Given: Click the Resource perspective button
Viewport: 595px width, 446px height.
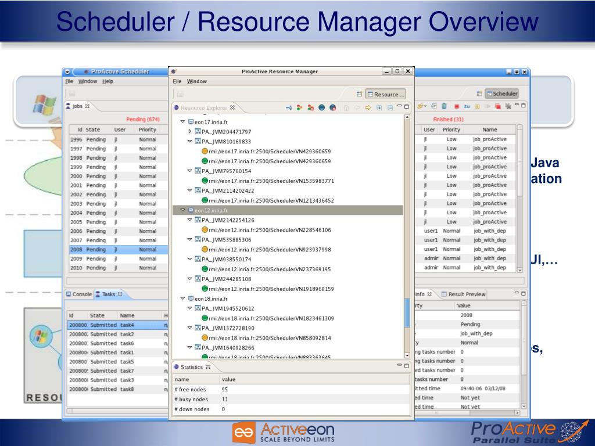Looking at the screenshot, I should point(386,95).
